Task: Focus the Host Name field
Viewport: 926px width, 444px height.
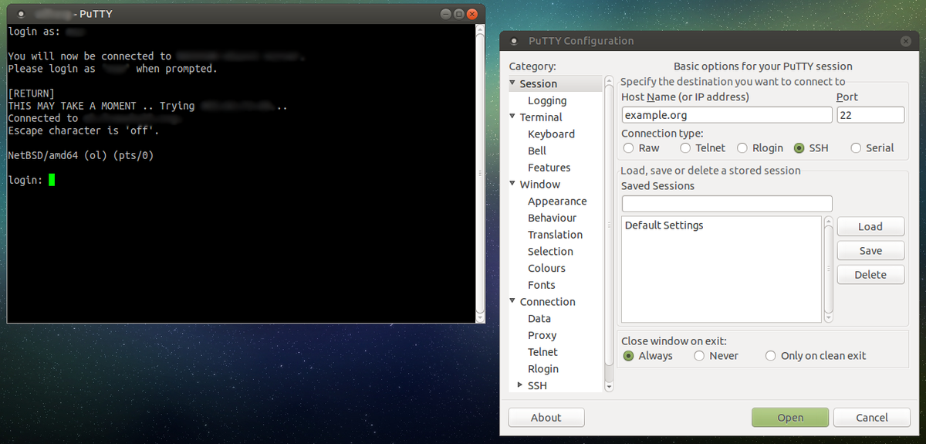Action: point(727,114)
